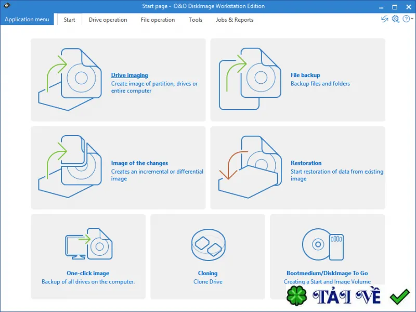Minimize the DiskImage window

pos(381,7)
